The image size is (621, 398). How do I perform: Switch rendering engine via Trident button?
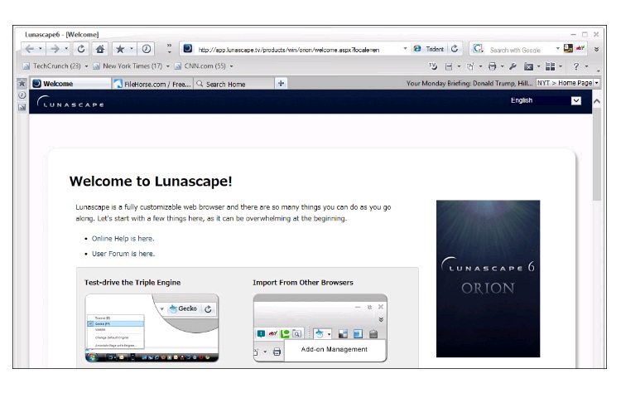tap(429, 49)
